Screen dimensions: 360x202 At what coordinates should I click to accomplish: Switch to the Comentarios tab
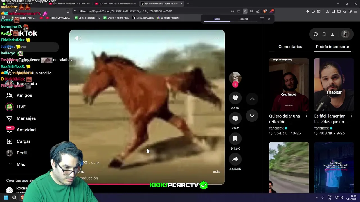(290, 47)
